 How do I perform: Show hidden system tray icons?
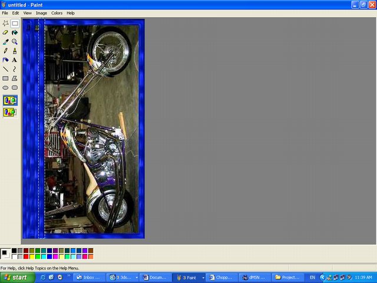point(323,277)
